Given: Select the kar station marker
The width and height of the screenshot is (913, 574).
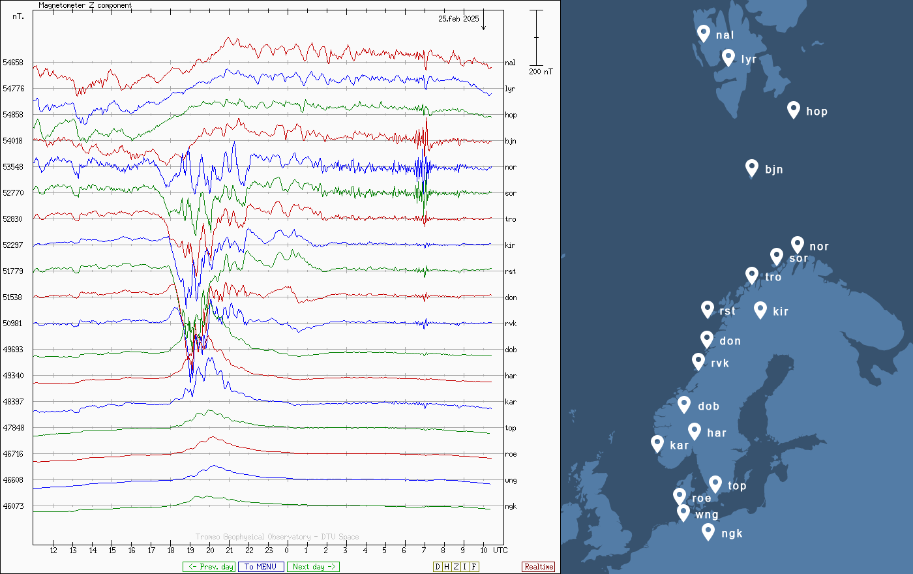Looking at the screenshot, I should [x=657, y=444].
